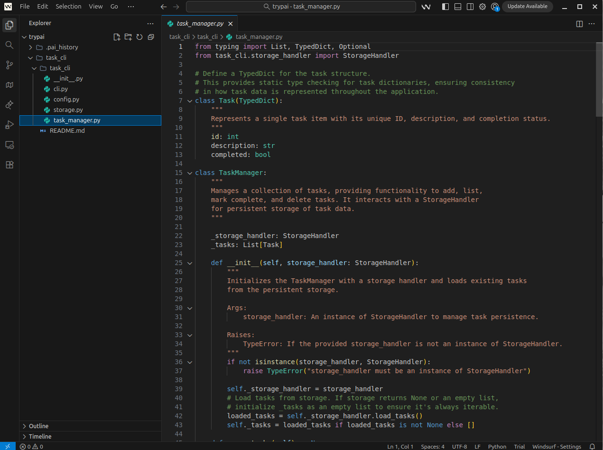Open the Source Control view
This screenshot has height=450, width=603.
point(9,65)
